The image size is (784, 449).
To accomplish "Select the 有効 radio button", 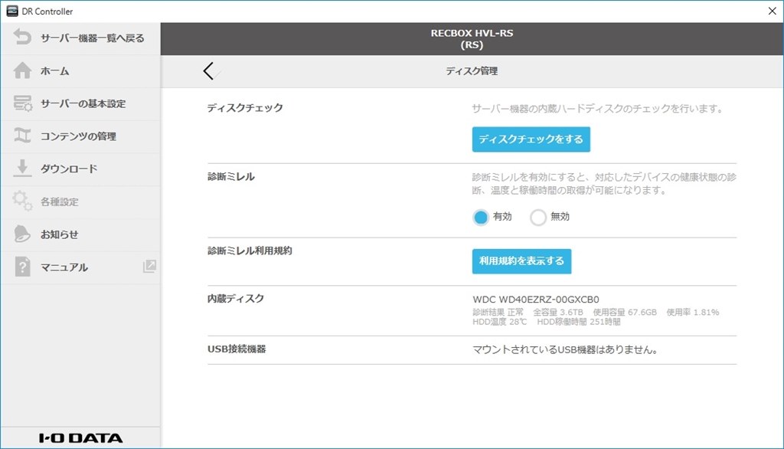I will tap(481, 218).
